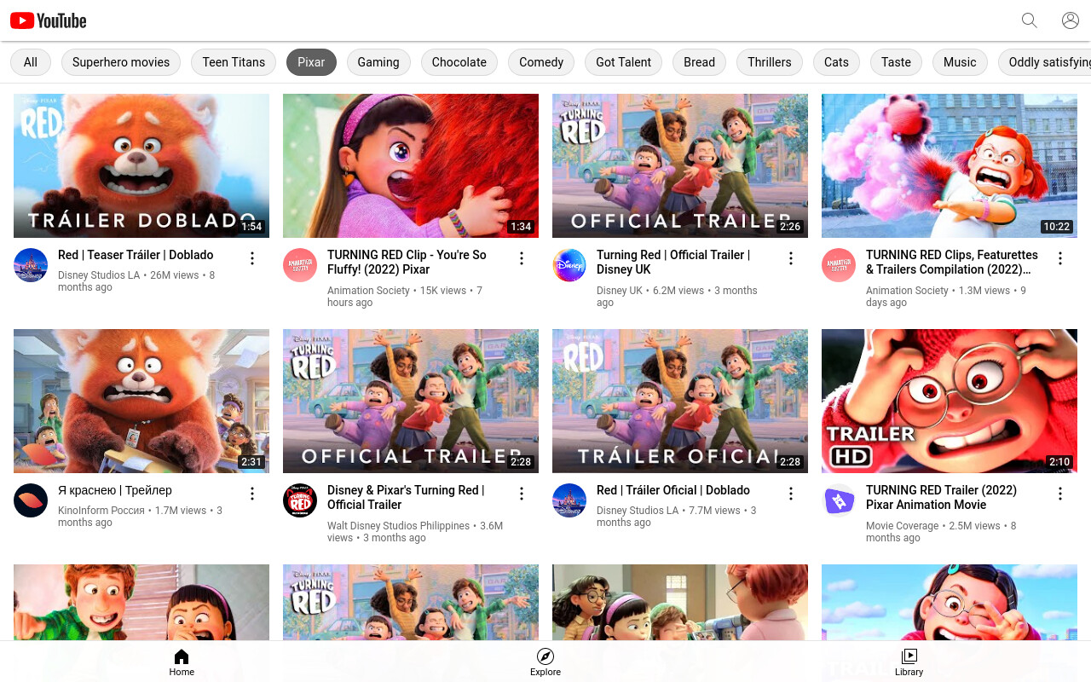Select the Chocolate chip filter

click(459, 62)
